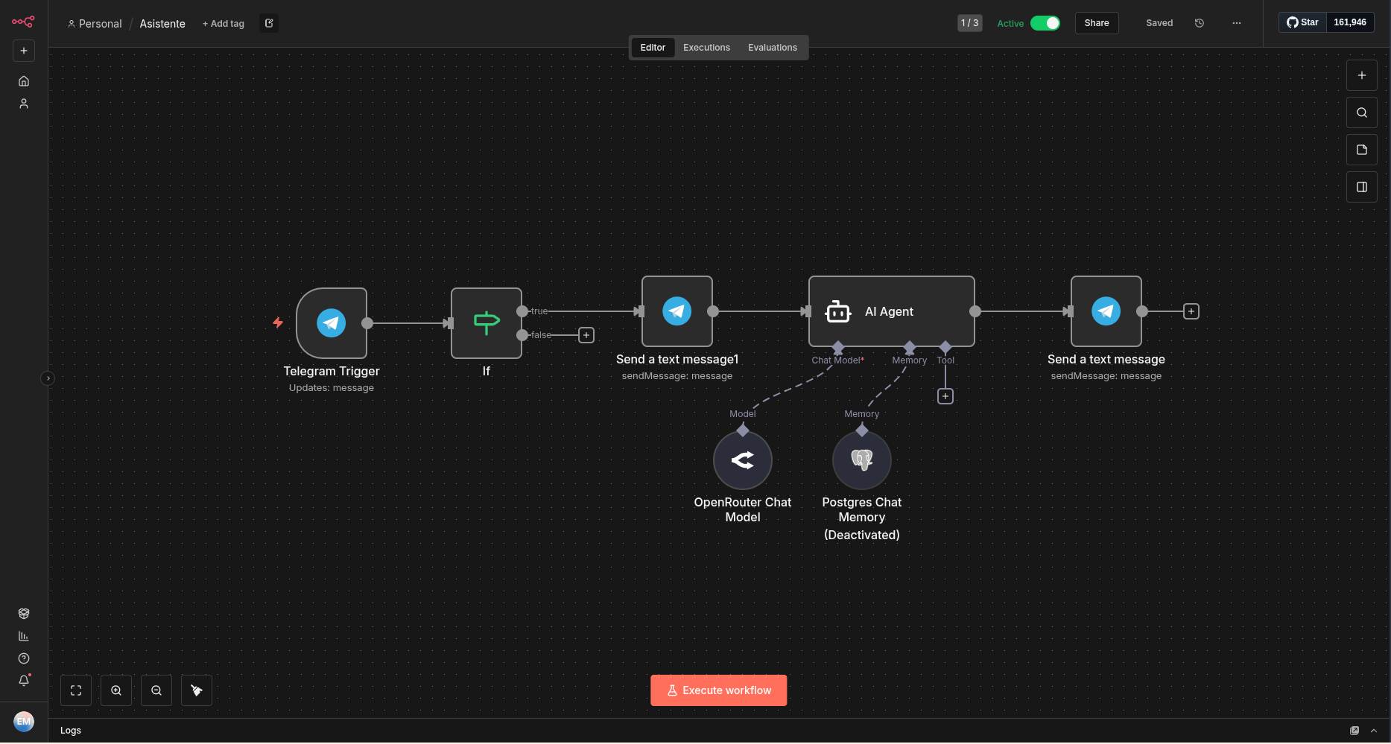Click Add tag next to workflow name
The width and height of the screenshot is (1391, 744).
224,24
